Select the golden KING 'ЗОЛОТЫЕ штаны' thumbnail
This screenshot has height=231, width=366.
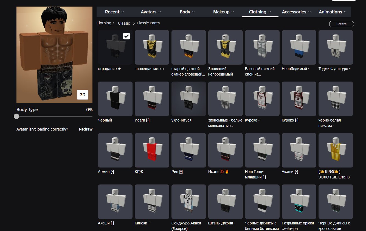click(x=336, y=150)
